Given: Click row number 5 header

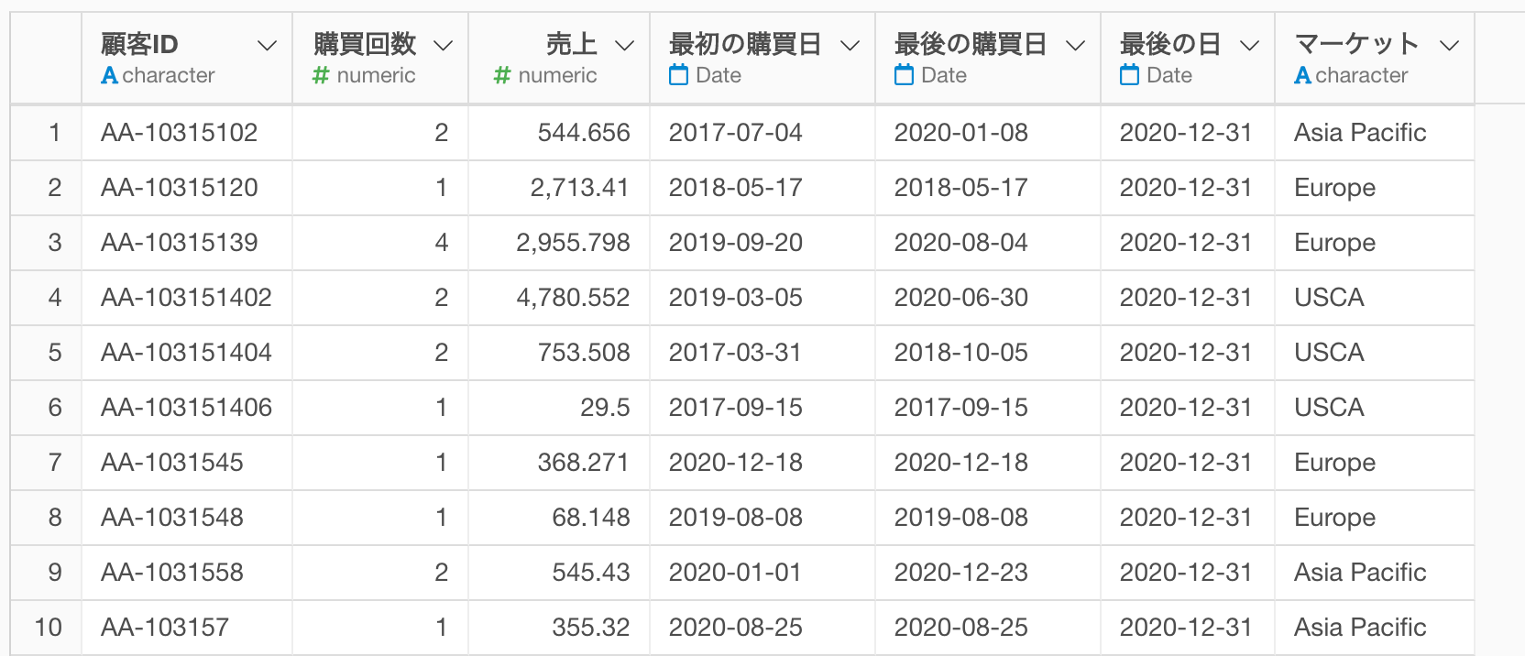Looking at the screenshot, I should pos(54,353).
